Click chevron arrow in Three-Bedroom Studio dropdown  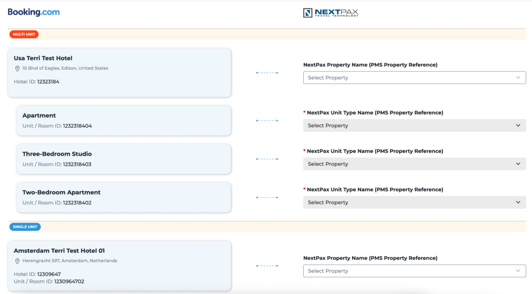tap(518, 164)
